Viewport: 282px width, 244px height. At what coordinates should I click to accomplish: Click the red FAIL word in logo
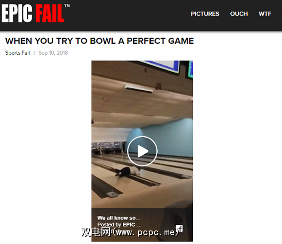coord(49,14)
